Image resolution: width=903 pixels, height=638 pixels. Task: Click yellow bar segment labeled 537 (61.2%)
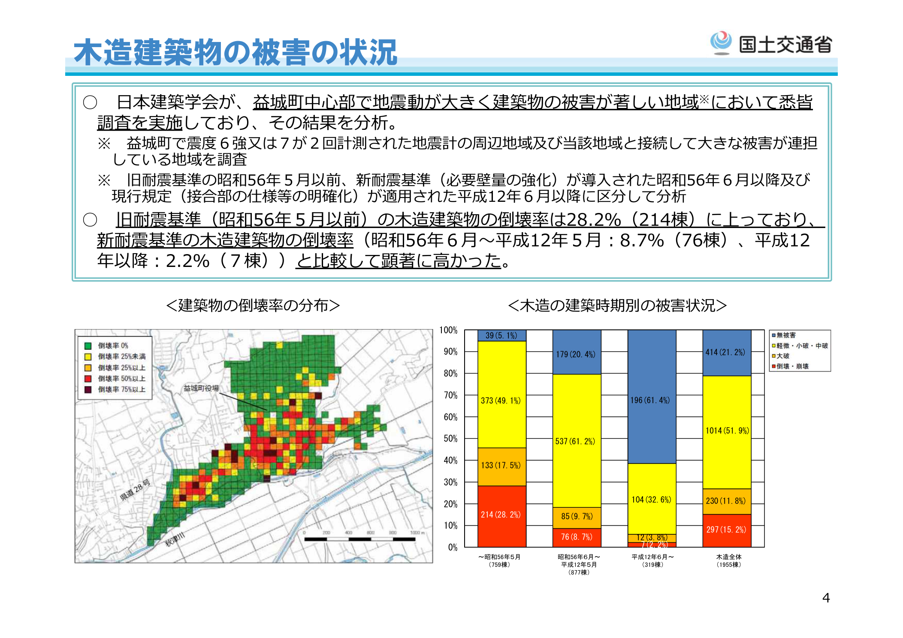[x=577, y=441]
